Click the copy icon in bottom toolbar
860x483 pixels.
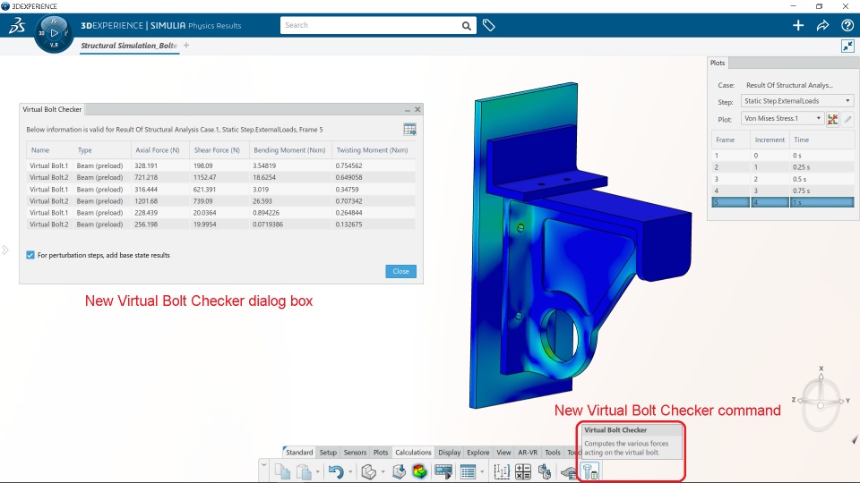point(282,471)
